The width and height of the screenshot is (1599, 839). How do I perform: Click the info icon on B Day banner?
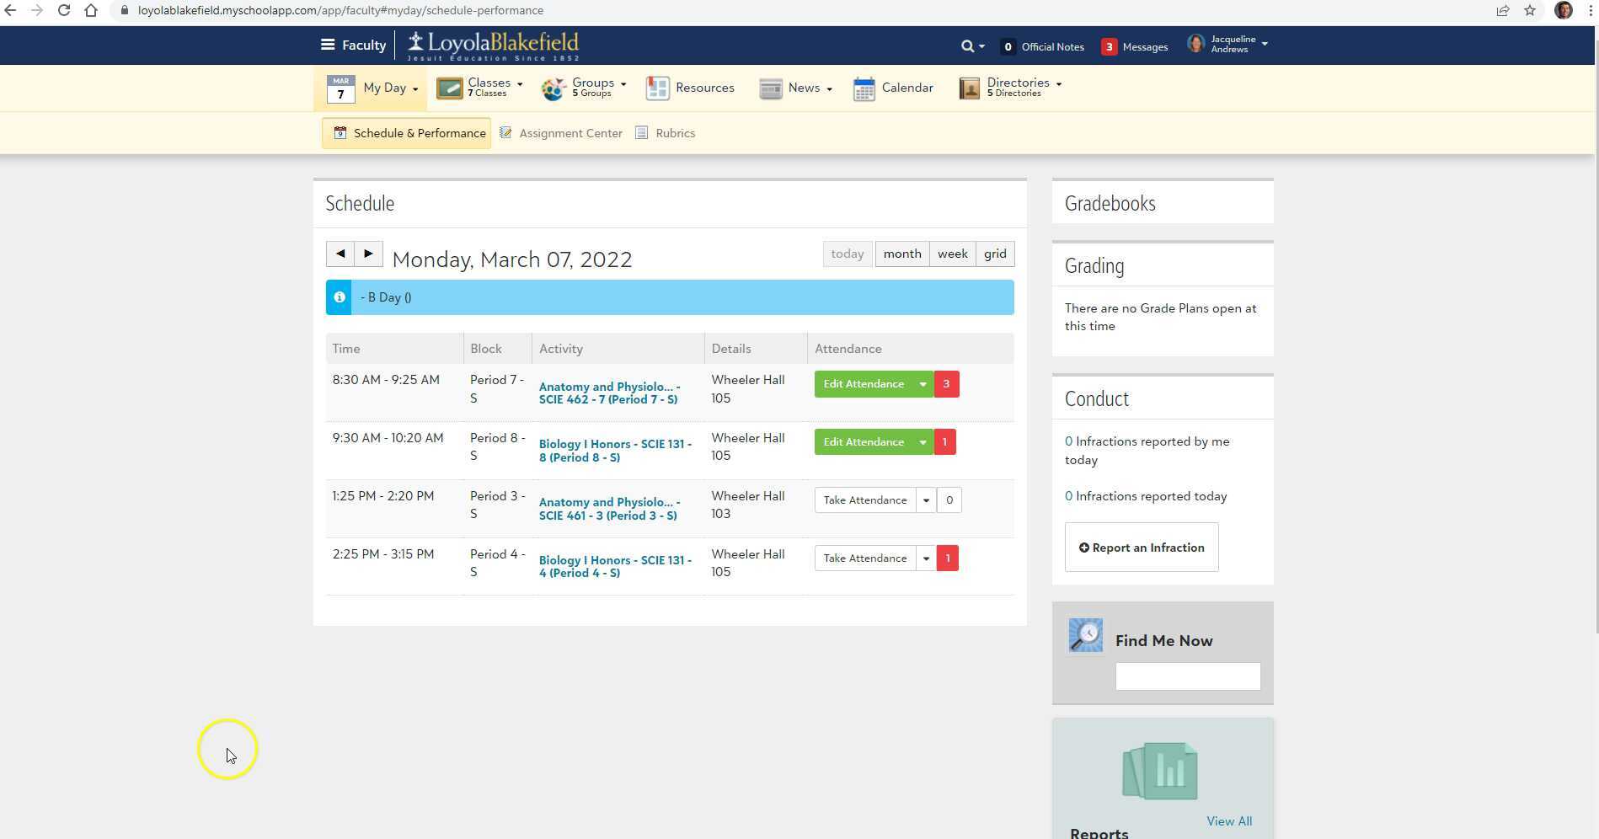(339, 297)
